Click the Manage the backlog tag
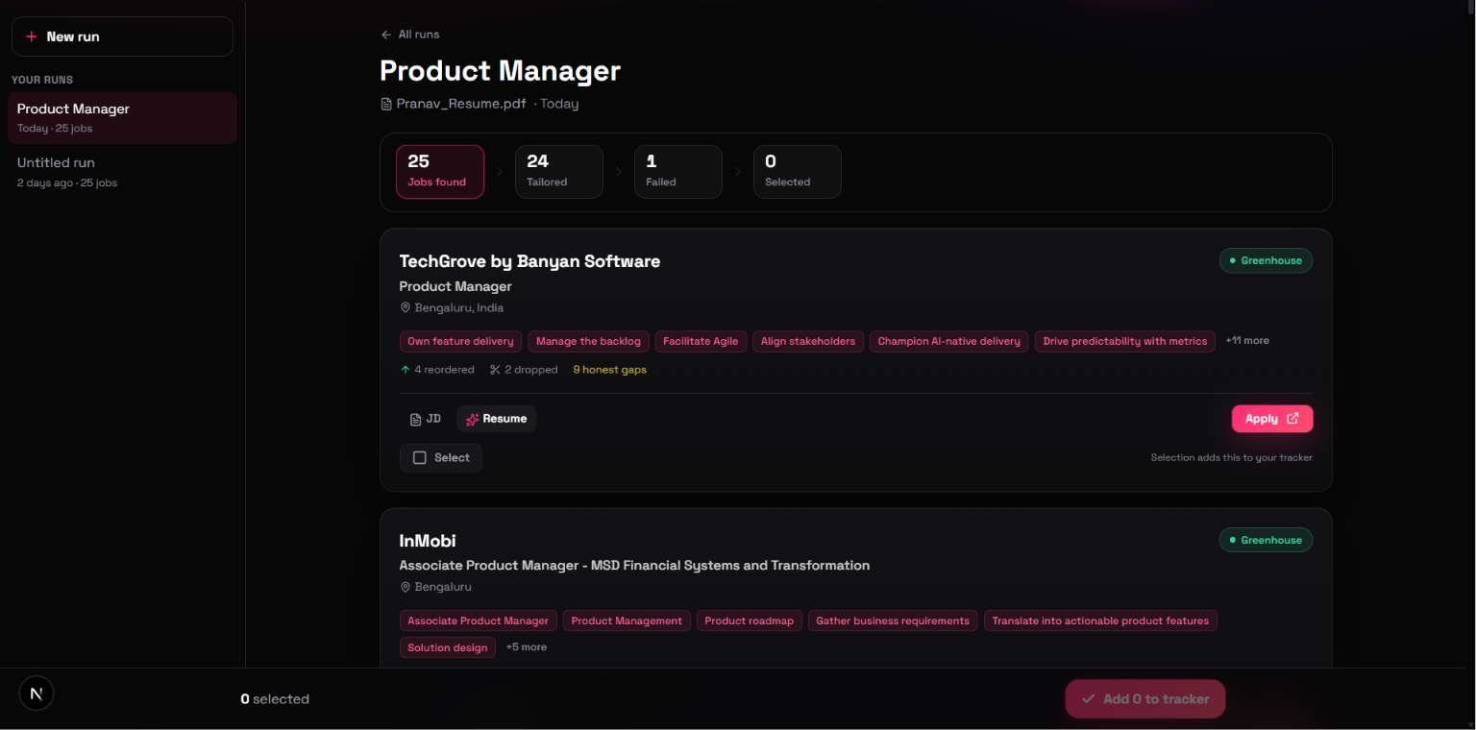1476x730 pixels. pyautogui.click(x=588, y=341)
